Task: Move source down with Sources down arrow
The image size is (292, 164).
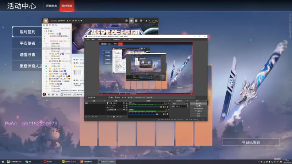Action: [x=120, y=117]
